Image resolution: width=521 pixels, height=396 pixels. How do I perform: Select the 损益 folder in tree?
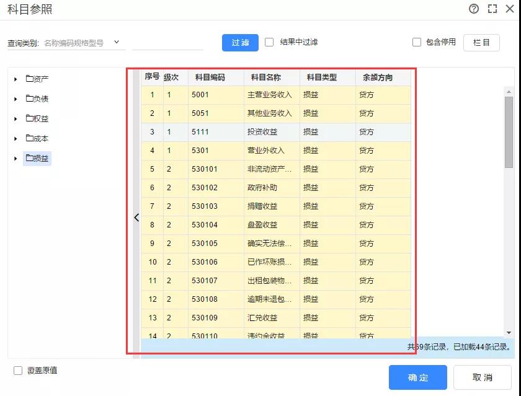(x=37, y=158)
